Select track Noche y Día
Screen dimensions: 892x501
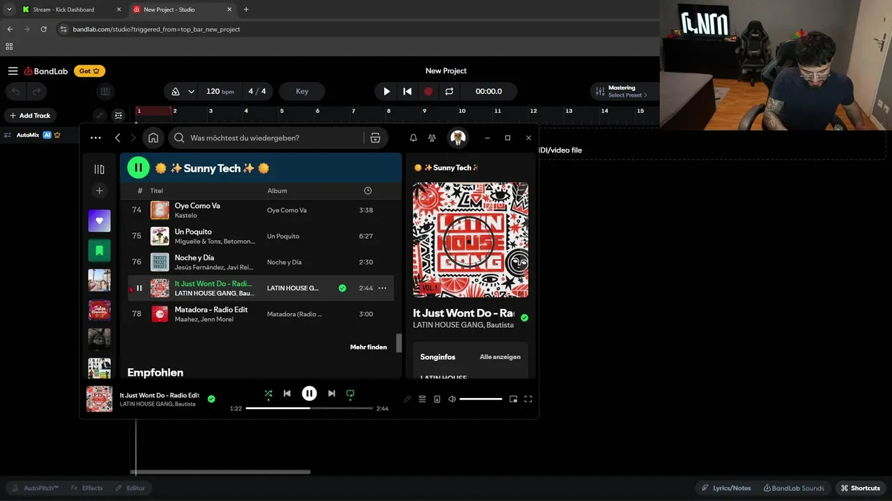click(x=261, y=262)
